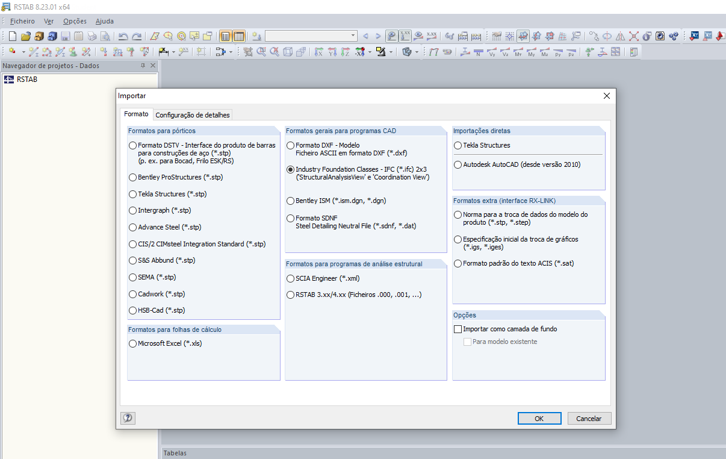Select Intergraph (*.stp) format
The width and height of the screenshot is (726, 459).
132,211
